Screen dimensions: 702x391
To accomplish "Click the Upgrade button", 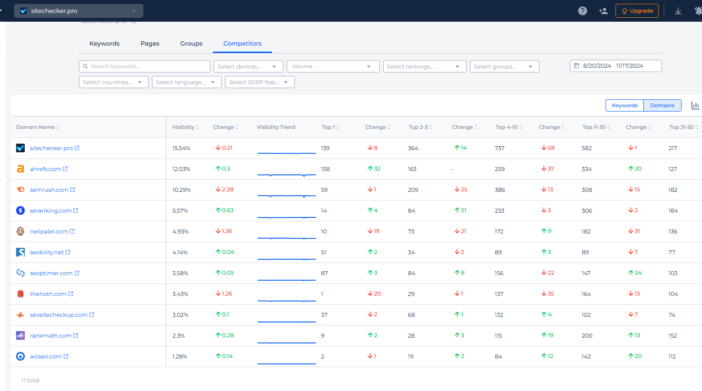I will tap(637, 11).
